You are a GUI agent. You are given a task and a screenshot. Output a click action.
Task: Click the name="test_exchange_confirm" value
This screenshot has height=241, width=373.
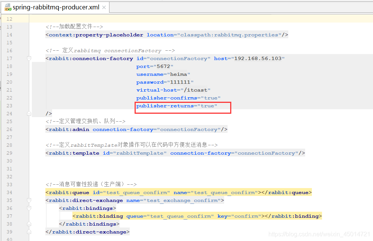[182, 200]
